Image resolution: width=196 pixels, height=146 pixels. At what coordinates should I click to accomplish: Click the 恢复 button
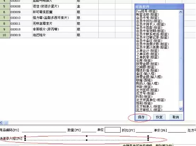tap(159, 117)
